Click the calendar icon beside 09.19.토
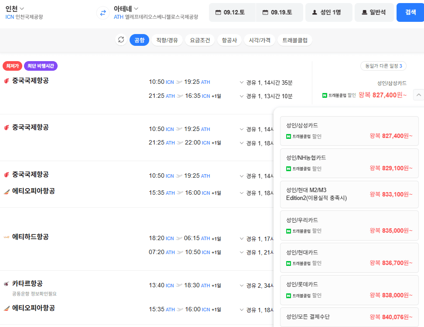424x327 pixels. 265,13
